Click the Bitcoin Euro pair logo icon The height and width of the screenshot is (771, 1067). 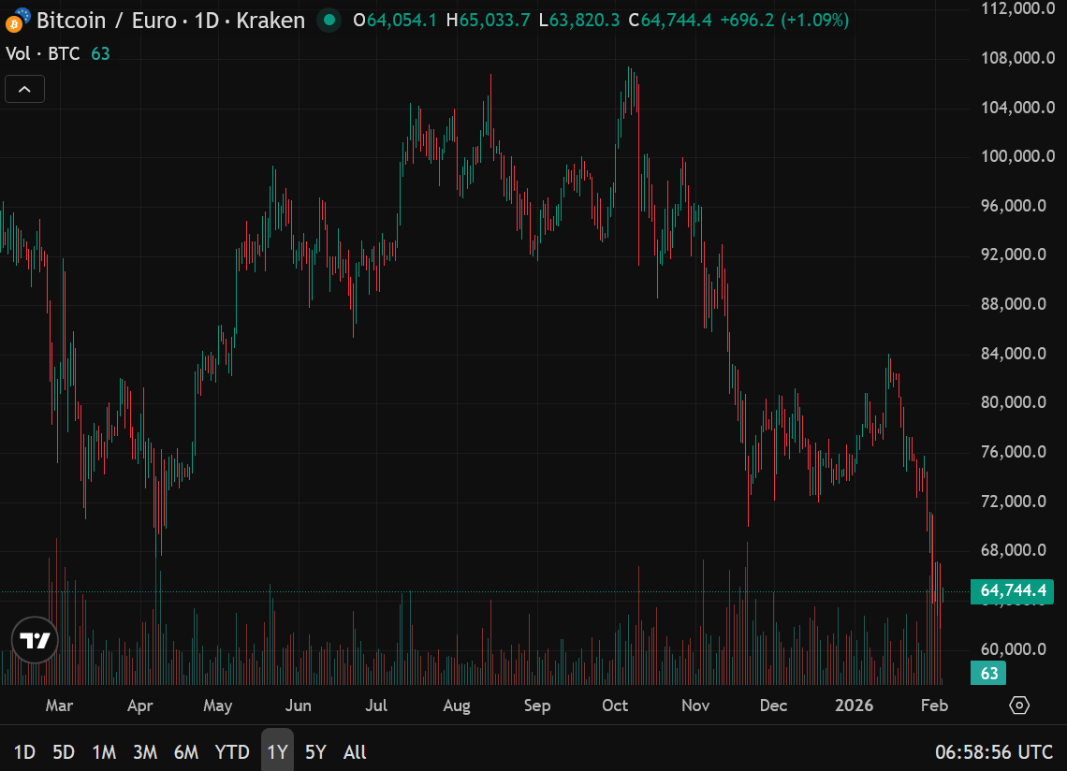[17, 21]
